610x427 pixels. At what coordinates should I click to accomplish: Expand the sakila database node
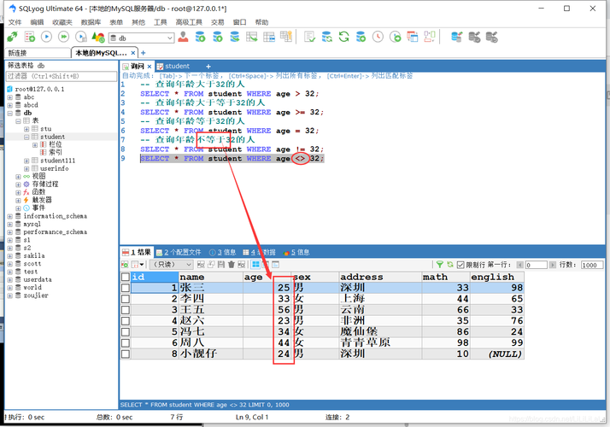(9, 255)
